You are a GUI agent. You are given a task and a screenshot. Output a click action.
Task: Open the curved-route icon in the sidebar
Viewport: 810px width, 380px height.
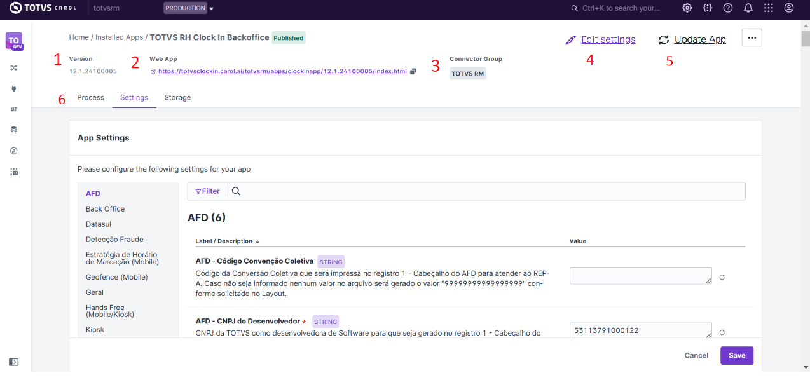[x=14, y=109]
